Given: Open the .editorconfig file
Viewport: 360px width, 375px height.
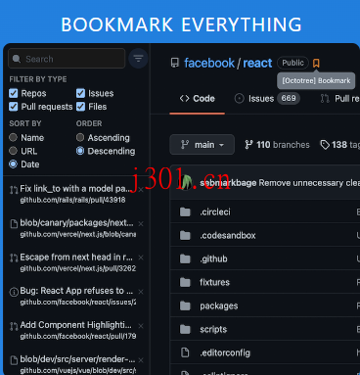Looking at the screenshot, I should coord(225,352).
